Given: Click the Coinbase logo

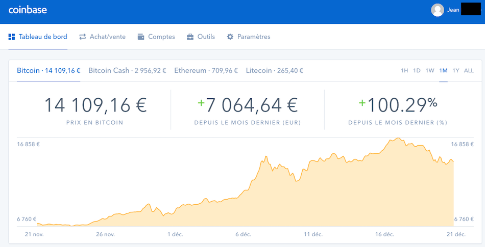Looking at the screenshot, I should (x=28, y=10).
